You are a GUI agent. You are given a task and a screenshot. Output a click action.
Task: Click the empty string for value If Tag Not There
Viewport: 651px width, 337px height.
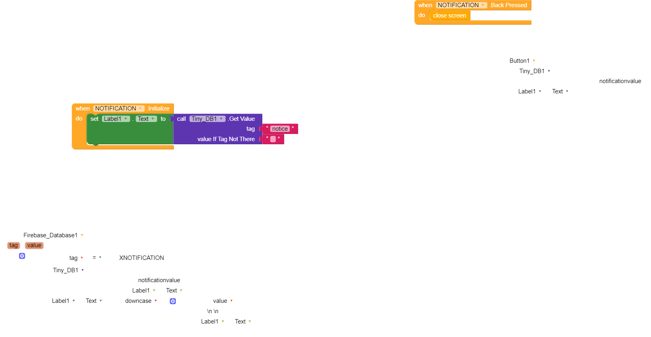pyautogui.click(x=273, y=139)
